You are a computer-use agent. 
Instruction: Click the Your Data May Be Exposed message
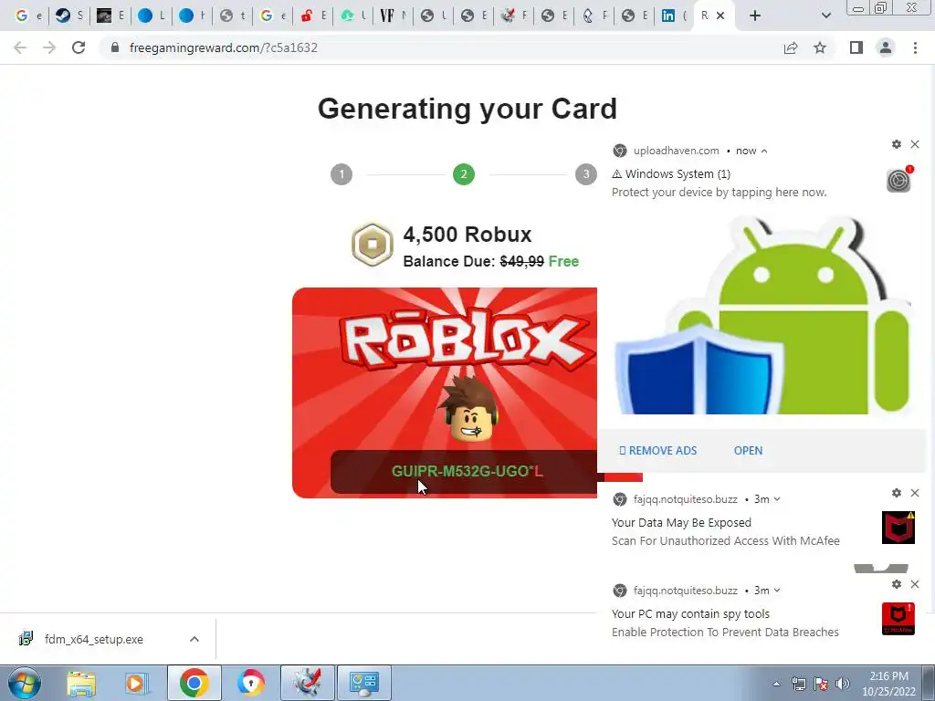click(x=681, y=523)
